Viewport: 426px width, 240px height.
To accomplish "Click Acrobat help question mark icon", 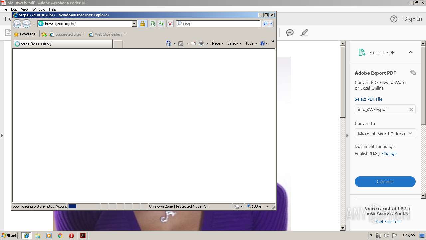I will click(x=394, y=19).
